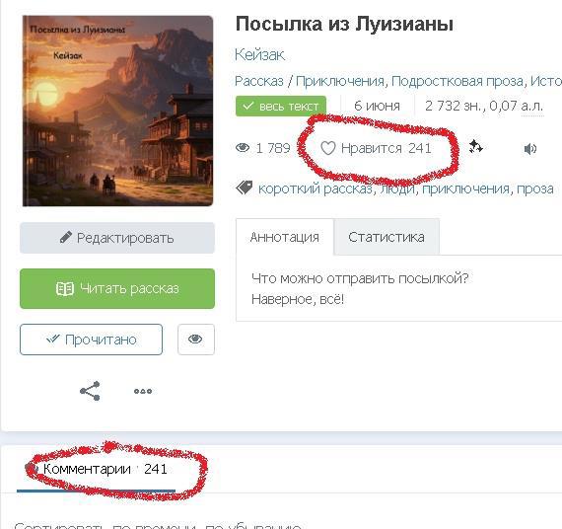Image resolution: width=562 pixels, height=529 pixels.
Task: Open author link Кейзак
Action: tap(260, 55)
